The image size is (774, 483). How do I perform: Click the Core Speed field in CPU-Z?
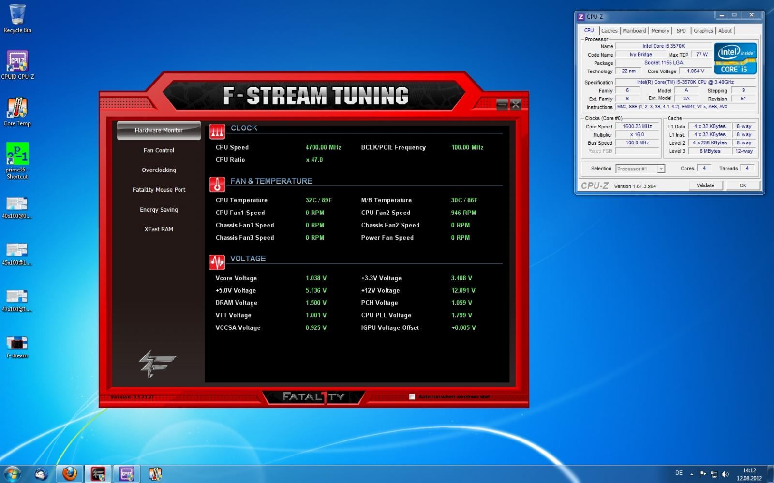point(638,127)
